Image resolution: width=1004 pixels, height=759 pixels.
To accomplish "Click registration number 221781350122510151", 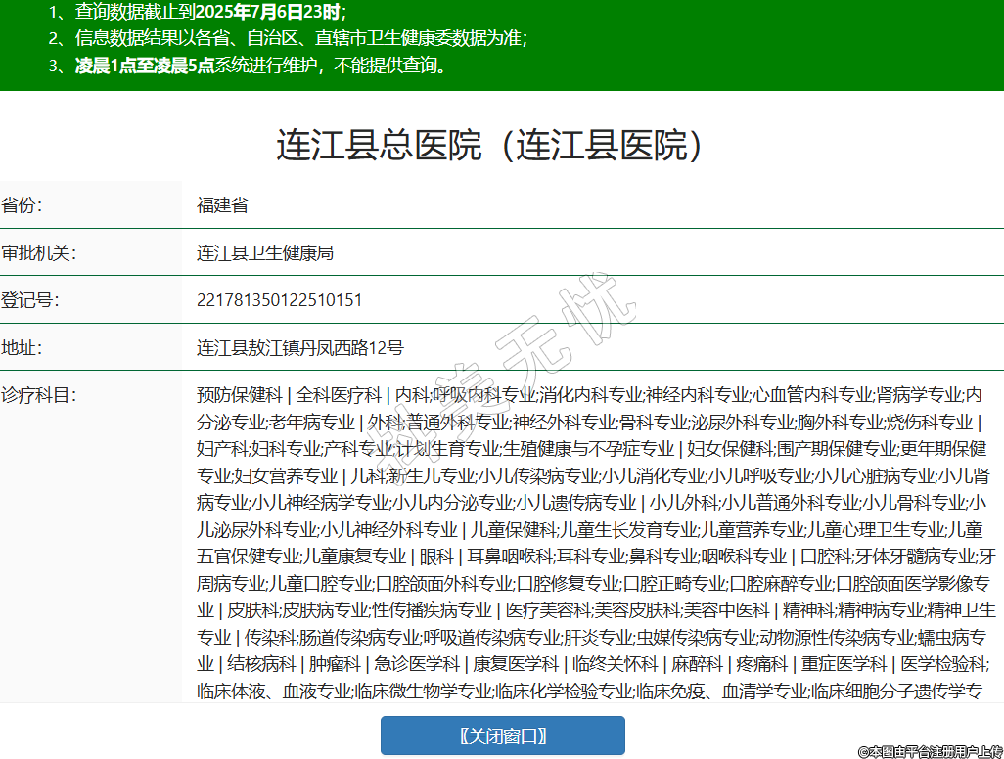I will pos(279,300).
